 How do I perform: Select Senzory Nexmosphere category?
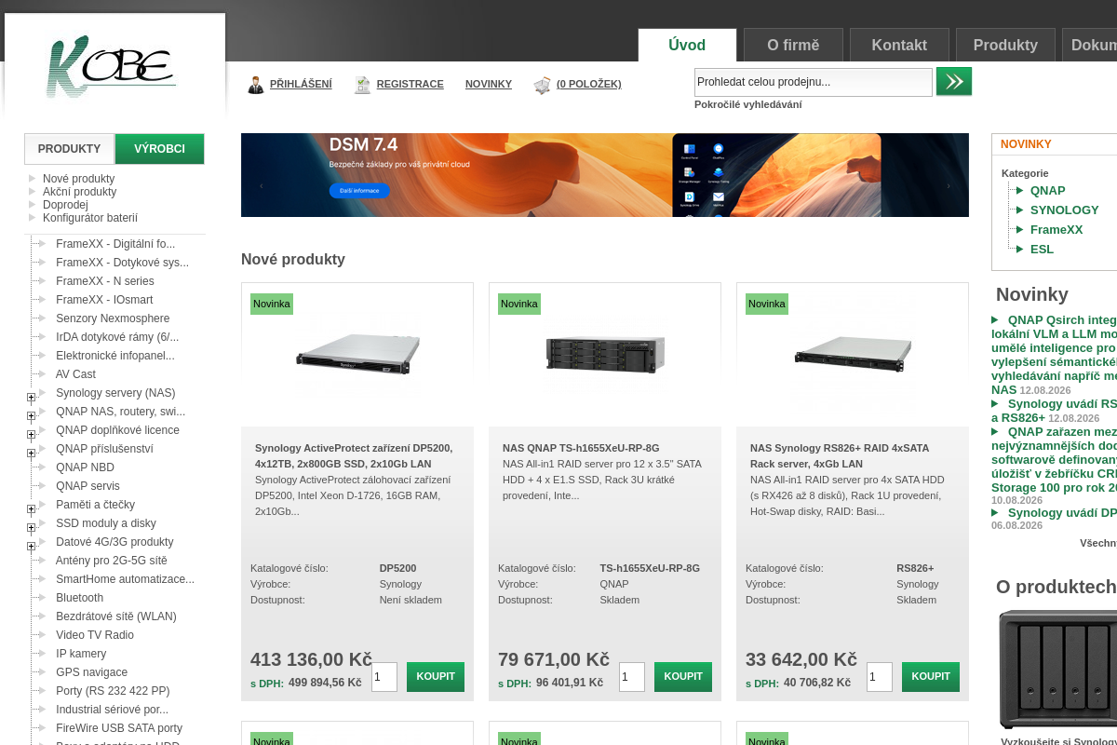tap(113, 318)
